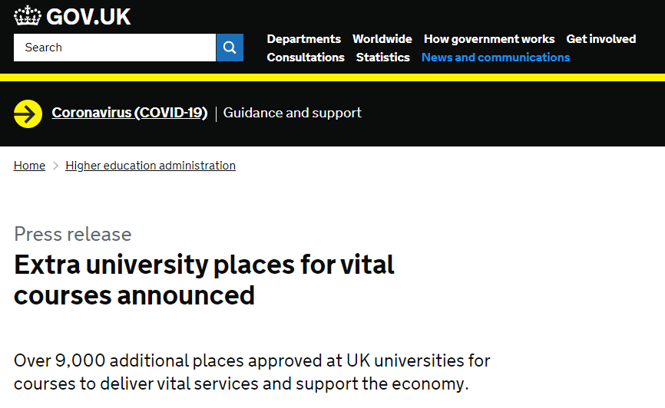Follow the Coronavirus (COVID-19) link
Screen dimensions: 665x408
(129, 113)
